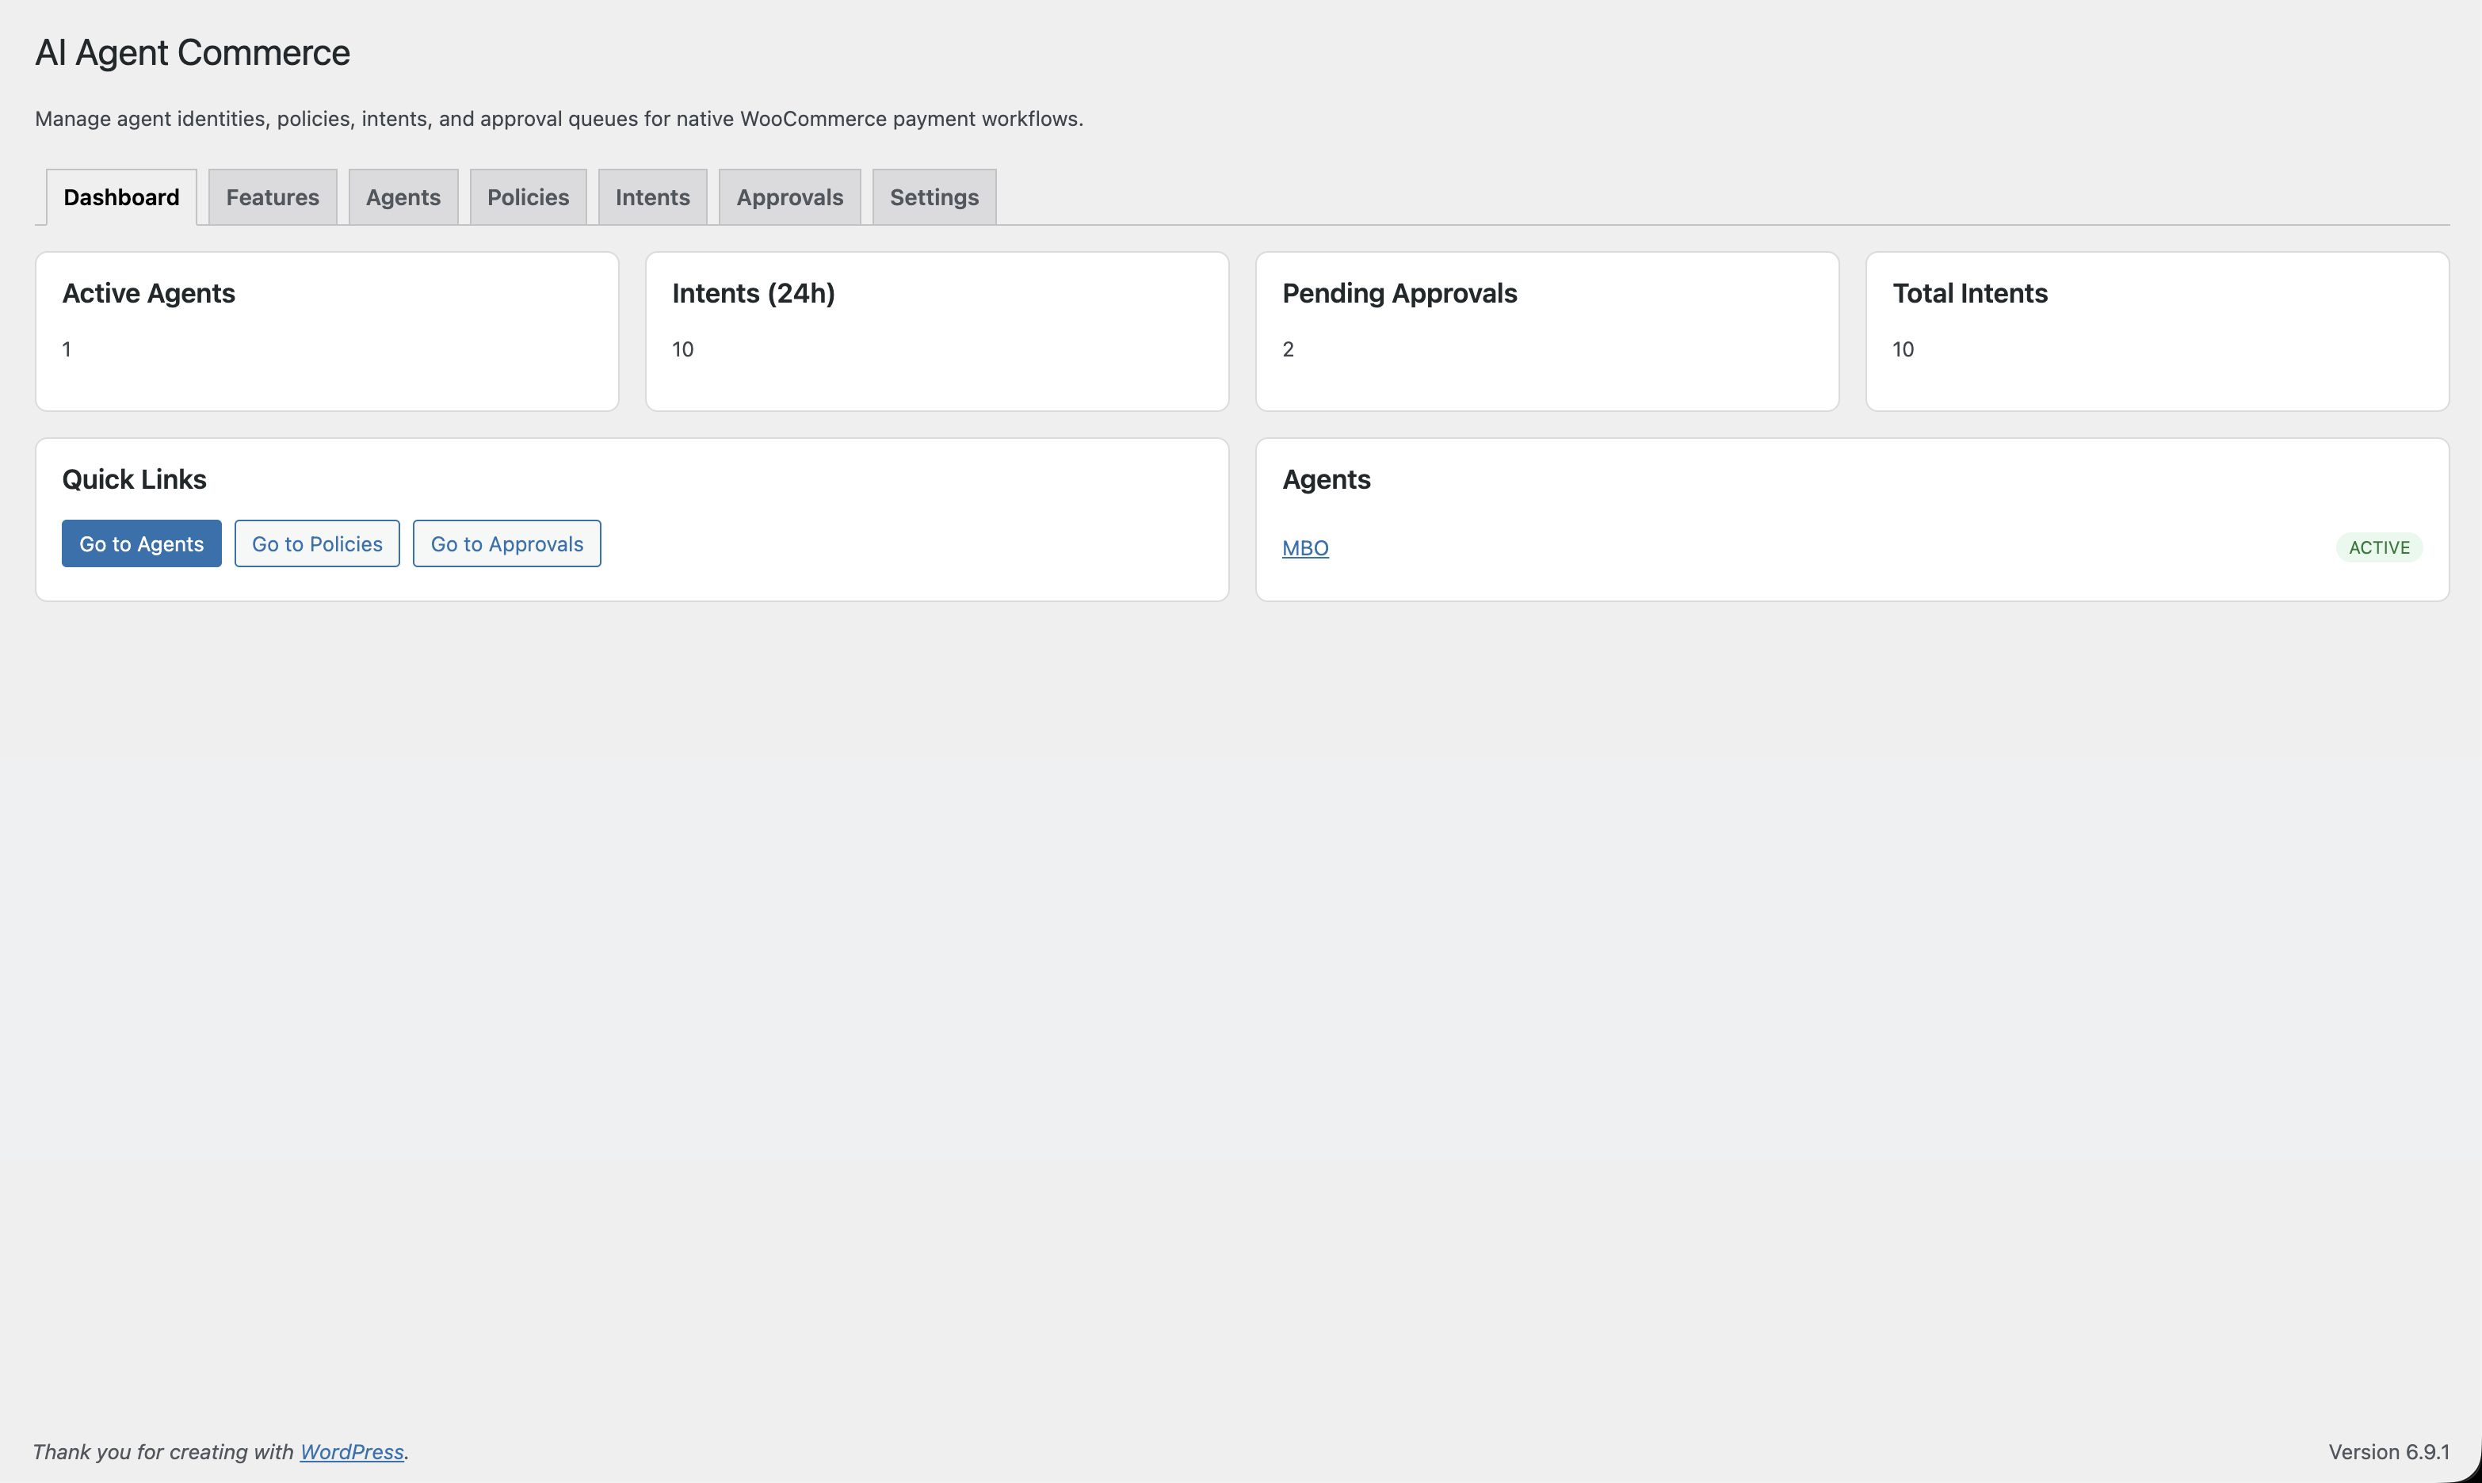Viewport: 2482px width, 1483px height.
Task: Click the ACTIVE status badge
Action: [x=2378, y=547]
